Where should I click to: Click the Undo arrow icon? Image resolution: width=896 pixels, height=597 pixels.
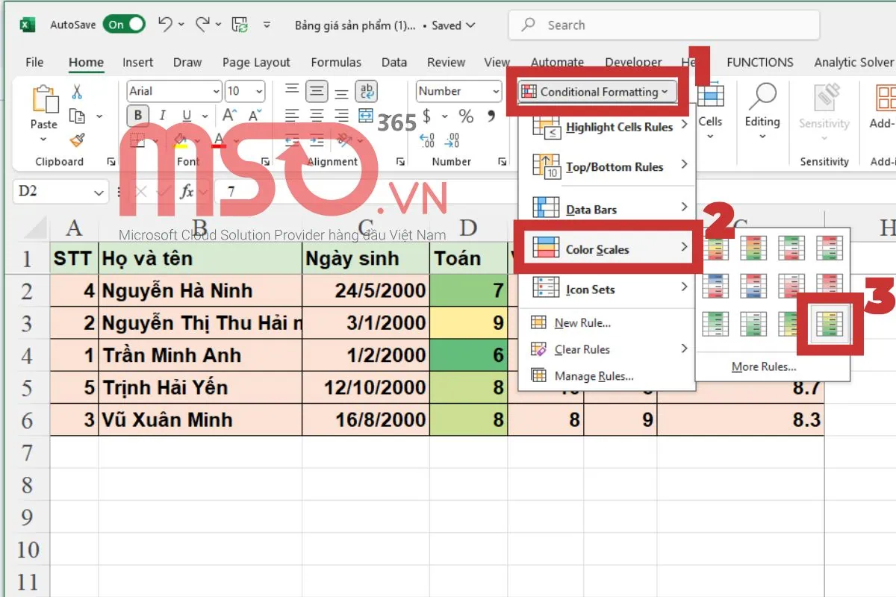click(x=166, y=25)
